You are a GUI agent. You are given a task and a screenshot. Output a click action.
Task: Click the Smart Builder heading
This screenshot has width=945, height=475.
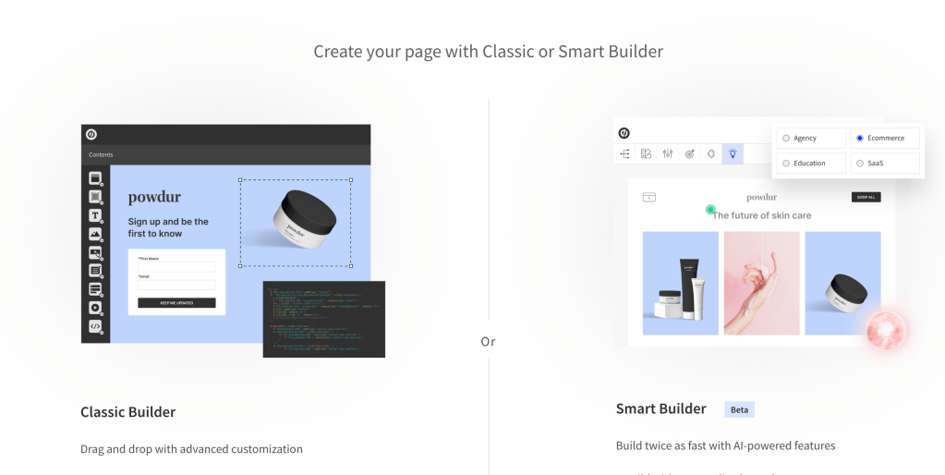point(660,408)
